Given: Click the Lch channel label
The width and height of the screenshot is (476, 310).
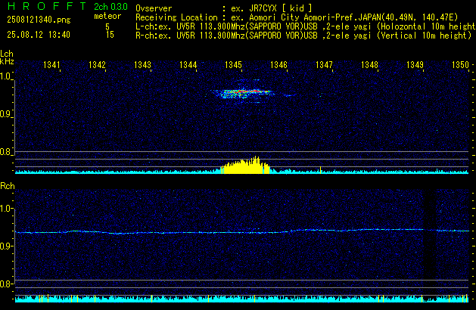Looking at the screenshot, I should point(7,54).
